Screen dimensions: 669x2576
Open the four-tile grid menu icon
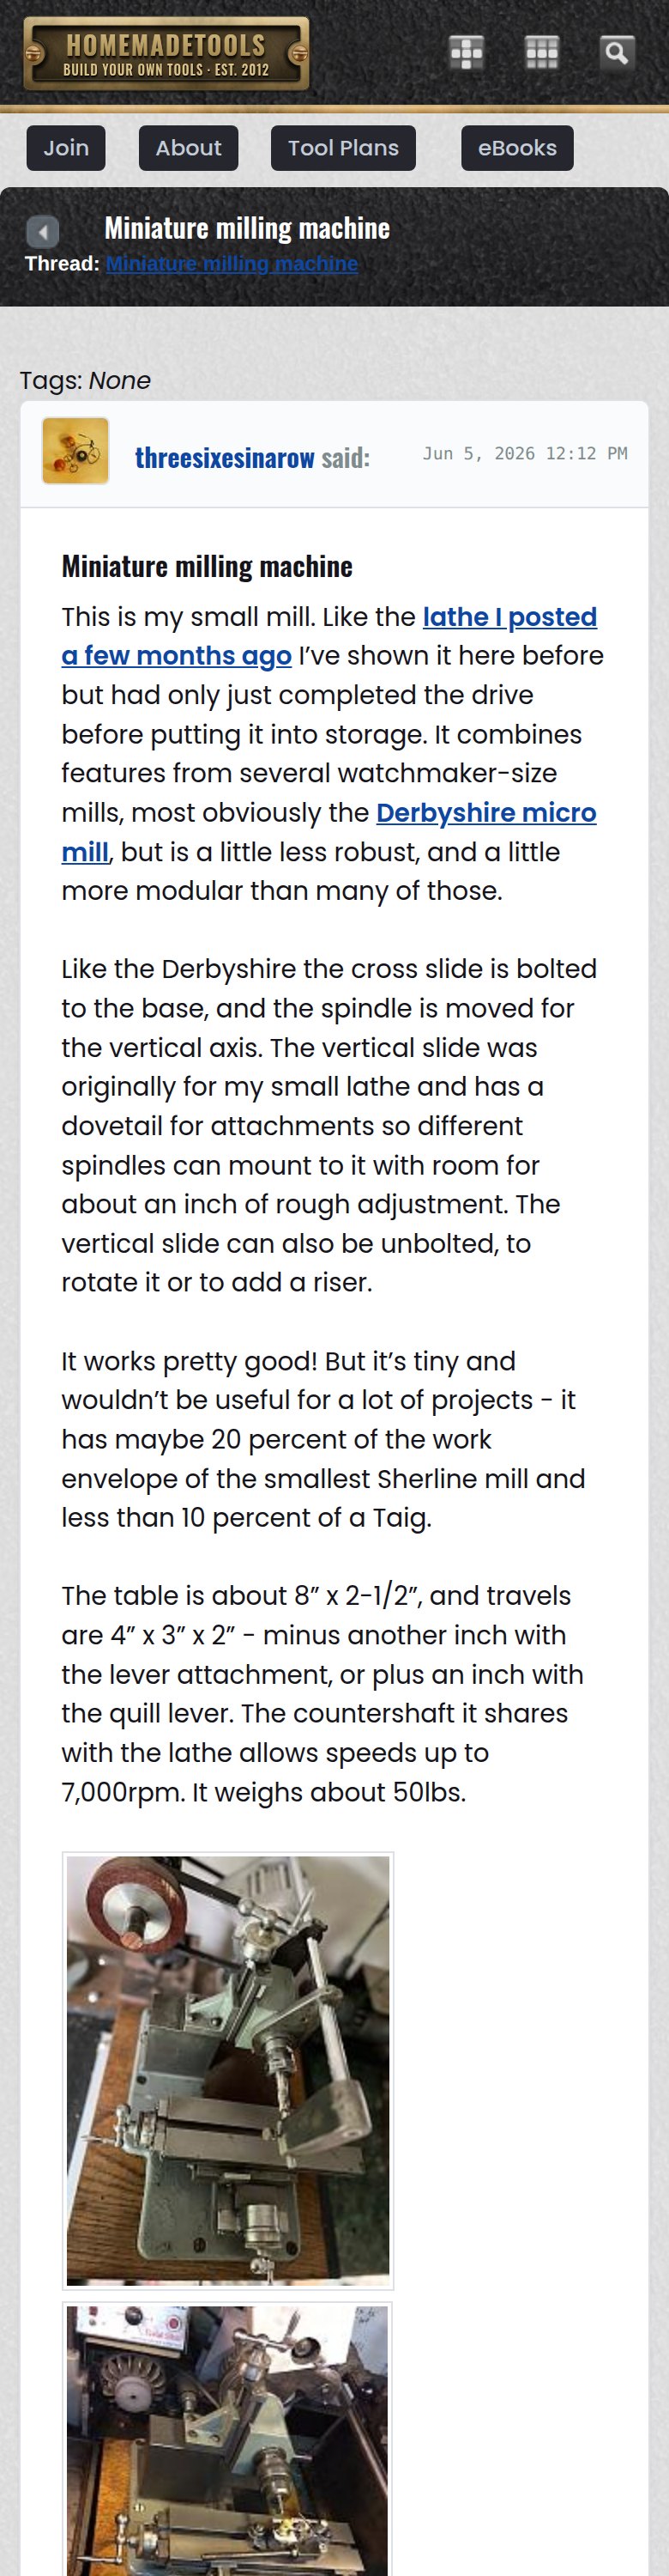pos(467,52)
